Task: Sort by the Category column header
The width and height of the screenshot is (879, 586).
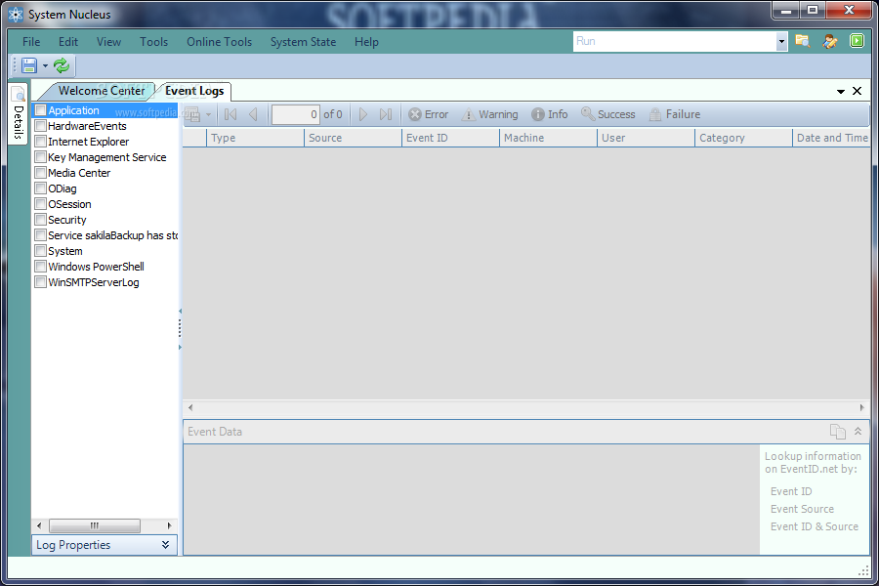Action: (743, 138)
